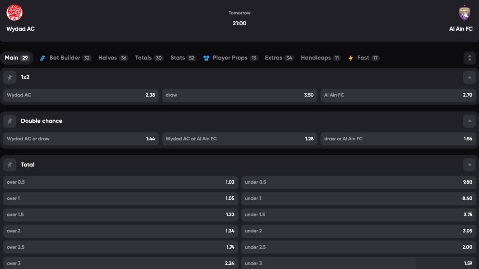
Task: Pick under 0.5 goals at 9.80
Action: tap(359, 182)
